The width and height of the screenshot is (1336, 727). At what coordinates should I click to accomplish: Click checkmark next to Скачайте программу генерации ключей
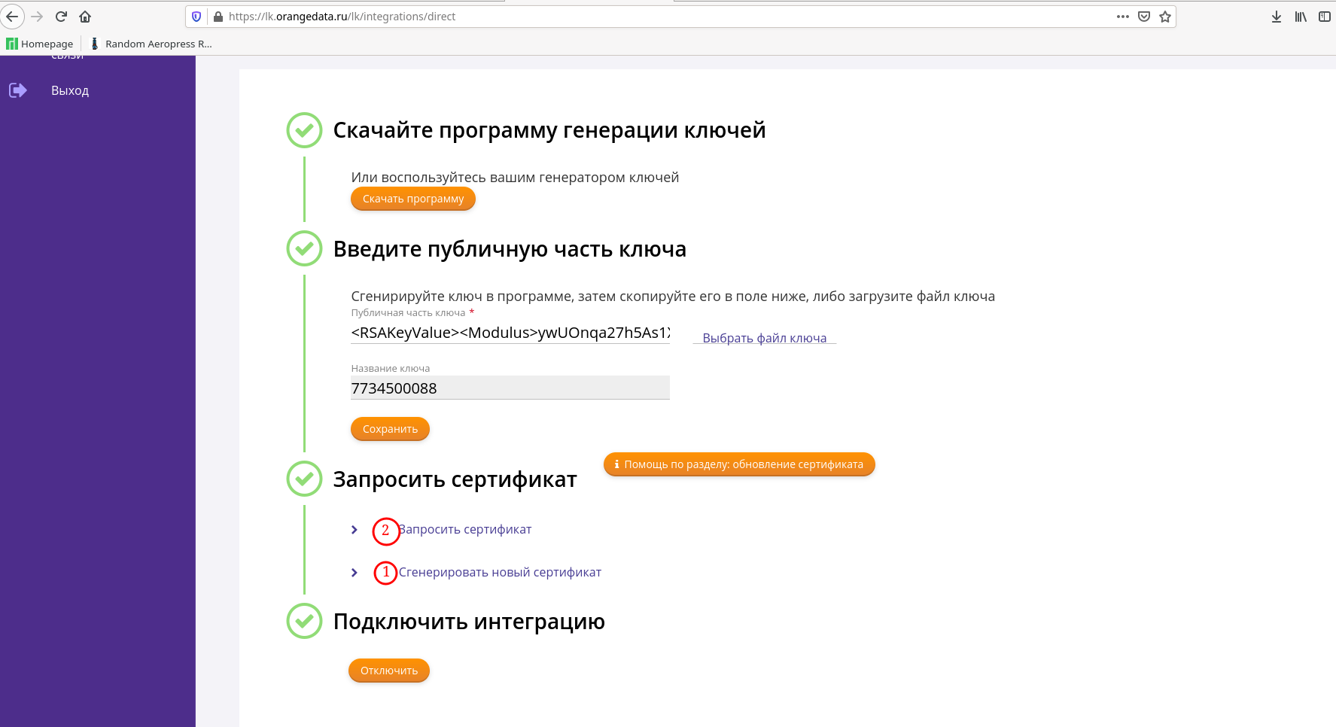(x=304, y=130)
